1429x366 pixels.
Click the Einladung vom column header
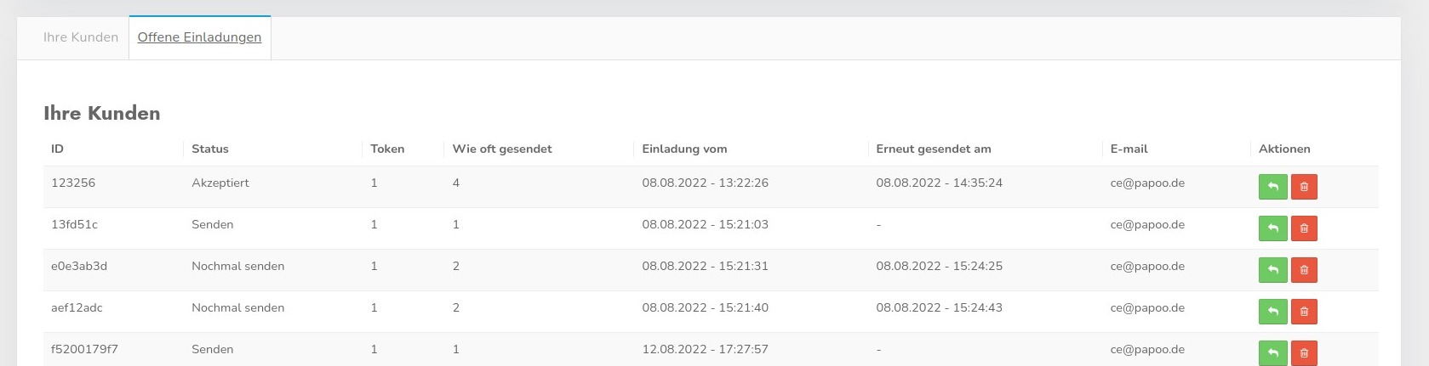(x=684, y=149)
